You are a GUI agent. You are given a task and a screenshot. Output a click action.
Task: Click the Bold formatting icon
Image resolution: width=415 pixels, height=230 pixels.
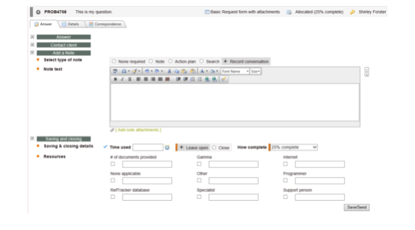tap(115, 79)
